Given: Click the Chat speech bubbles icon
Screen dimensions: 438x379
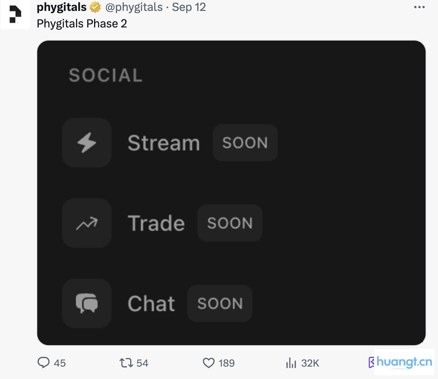Looking at the screenshot, I should coord(87,303).
